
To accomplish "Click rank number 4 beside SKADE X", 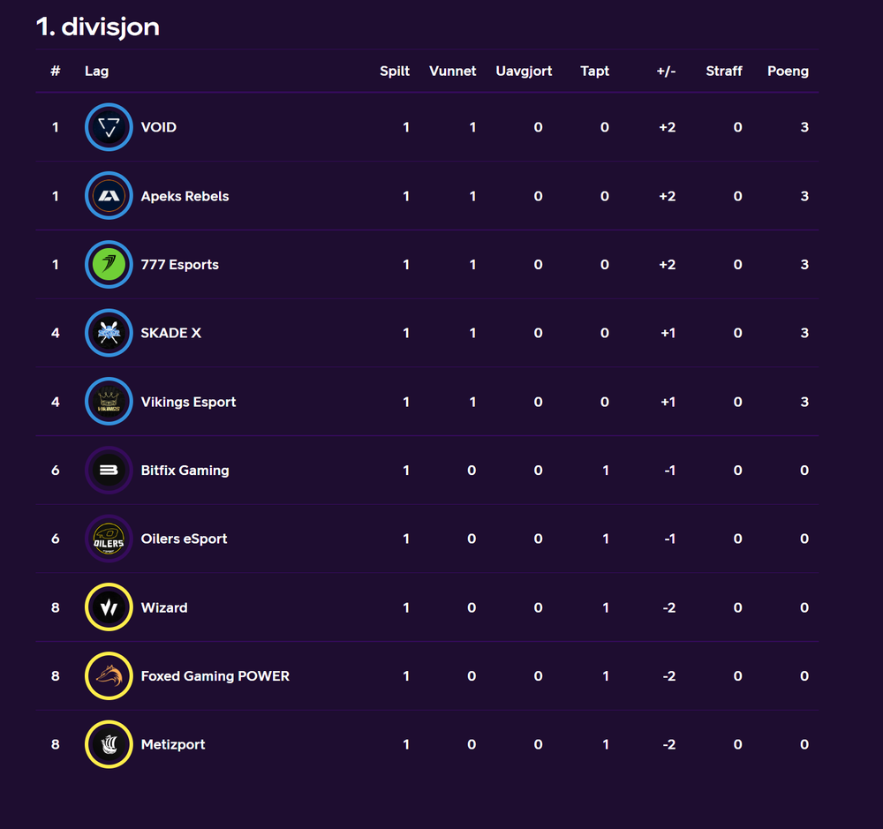I will (55, 333).
